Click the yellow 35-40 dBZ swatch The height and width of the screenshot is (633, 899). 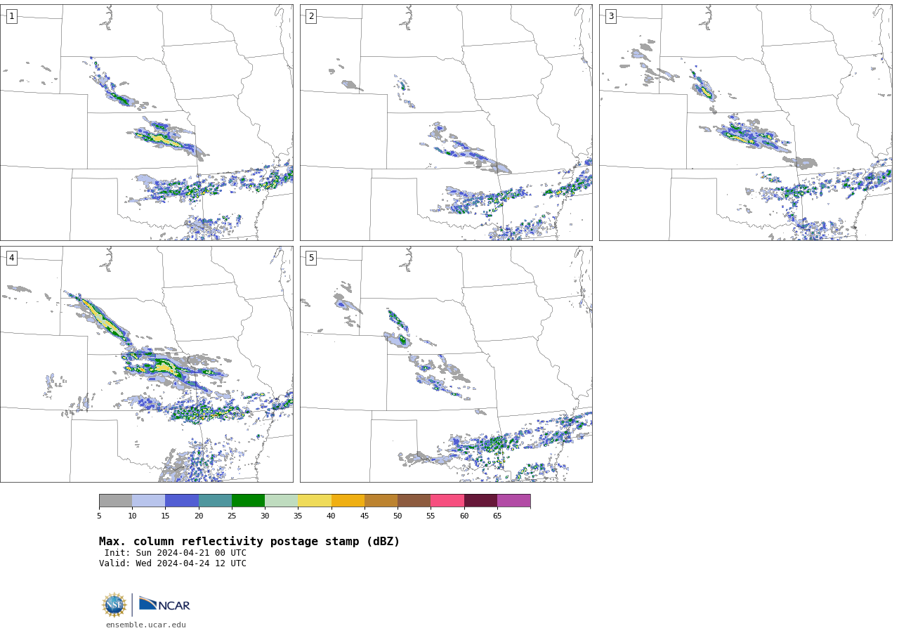tap(315, 500)
